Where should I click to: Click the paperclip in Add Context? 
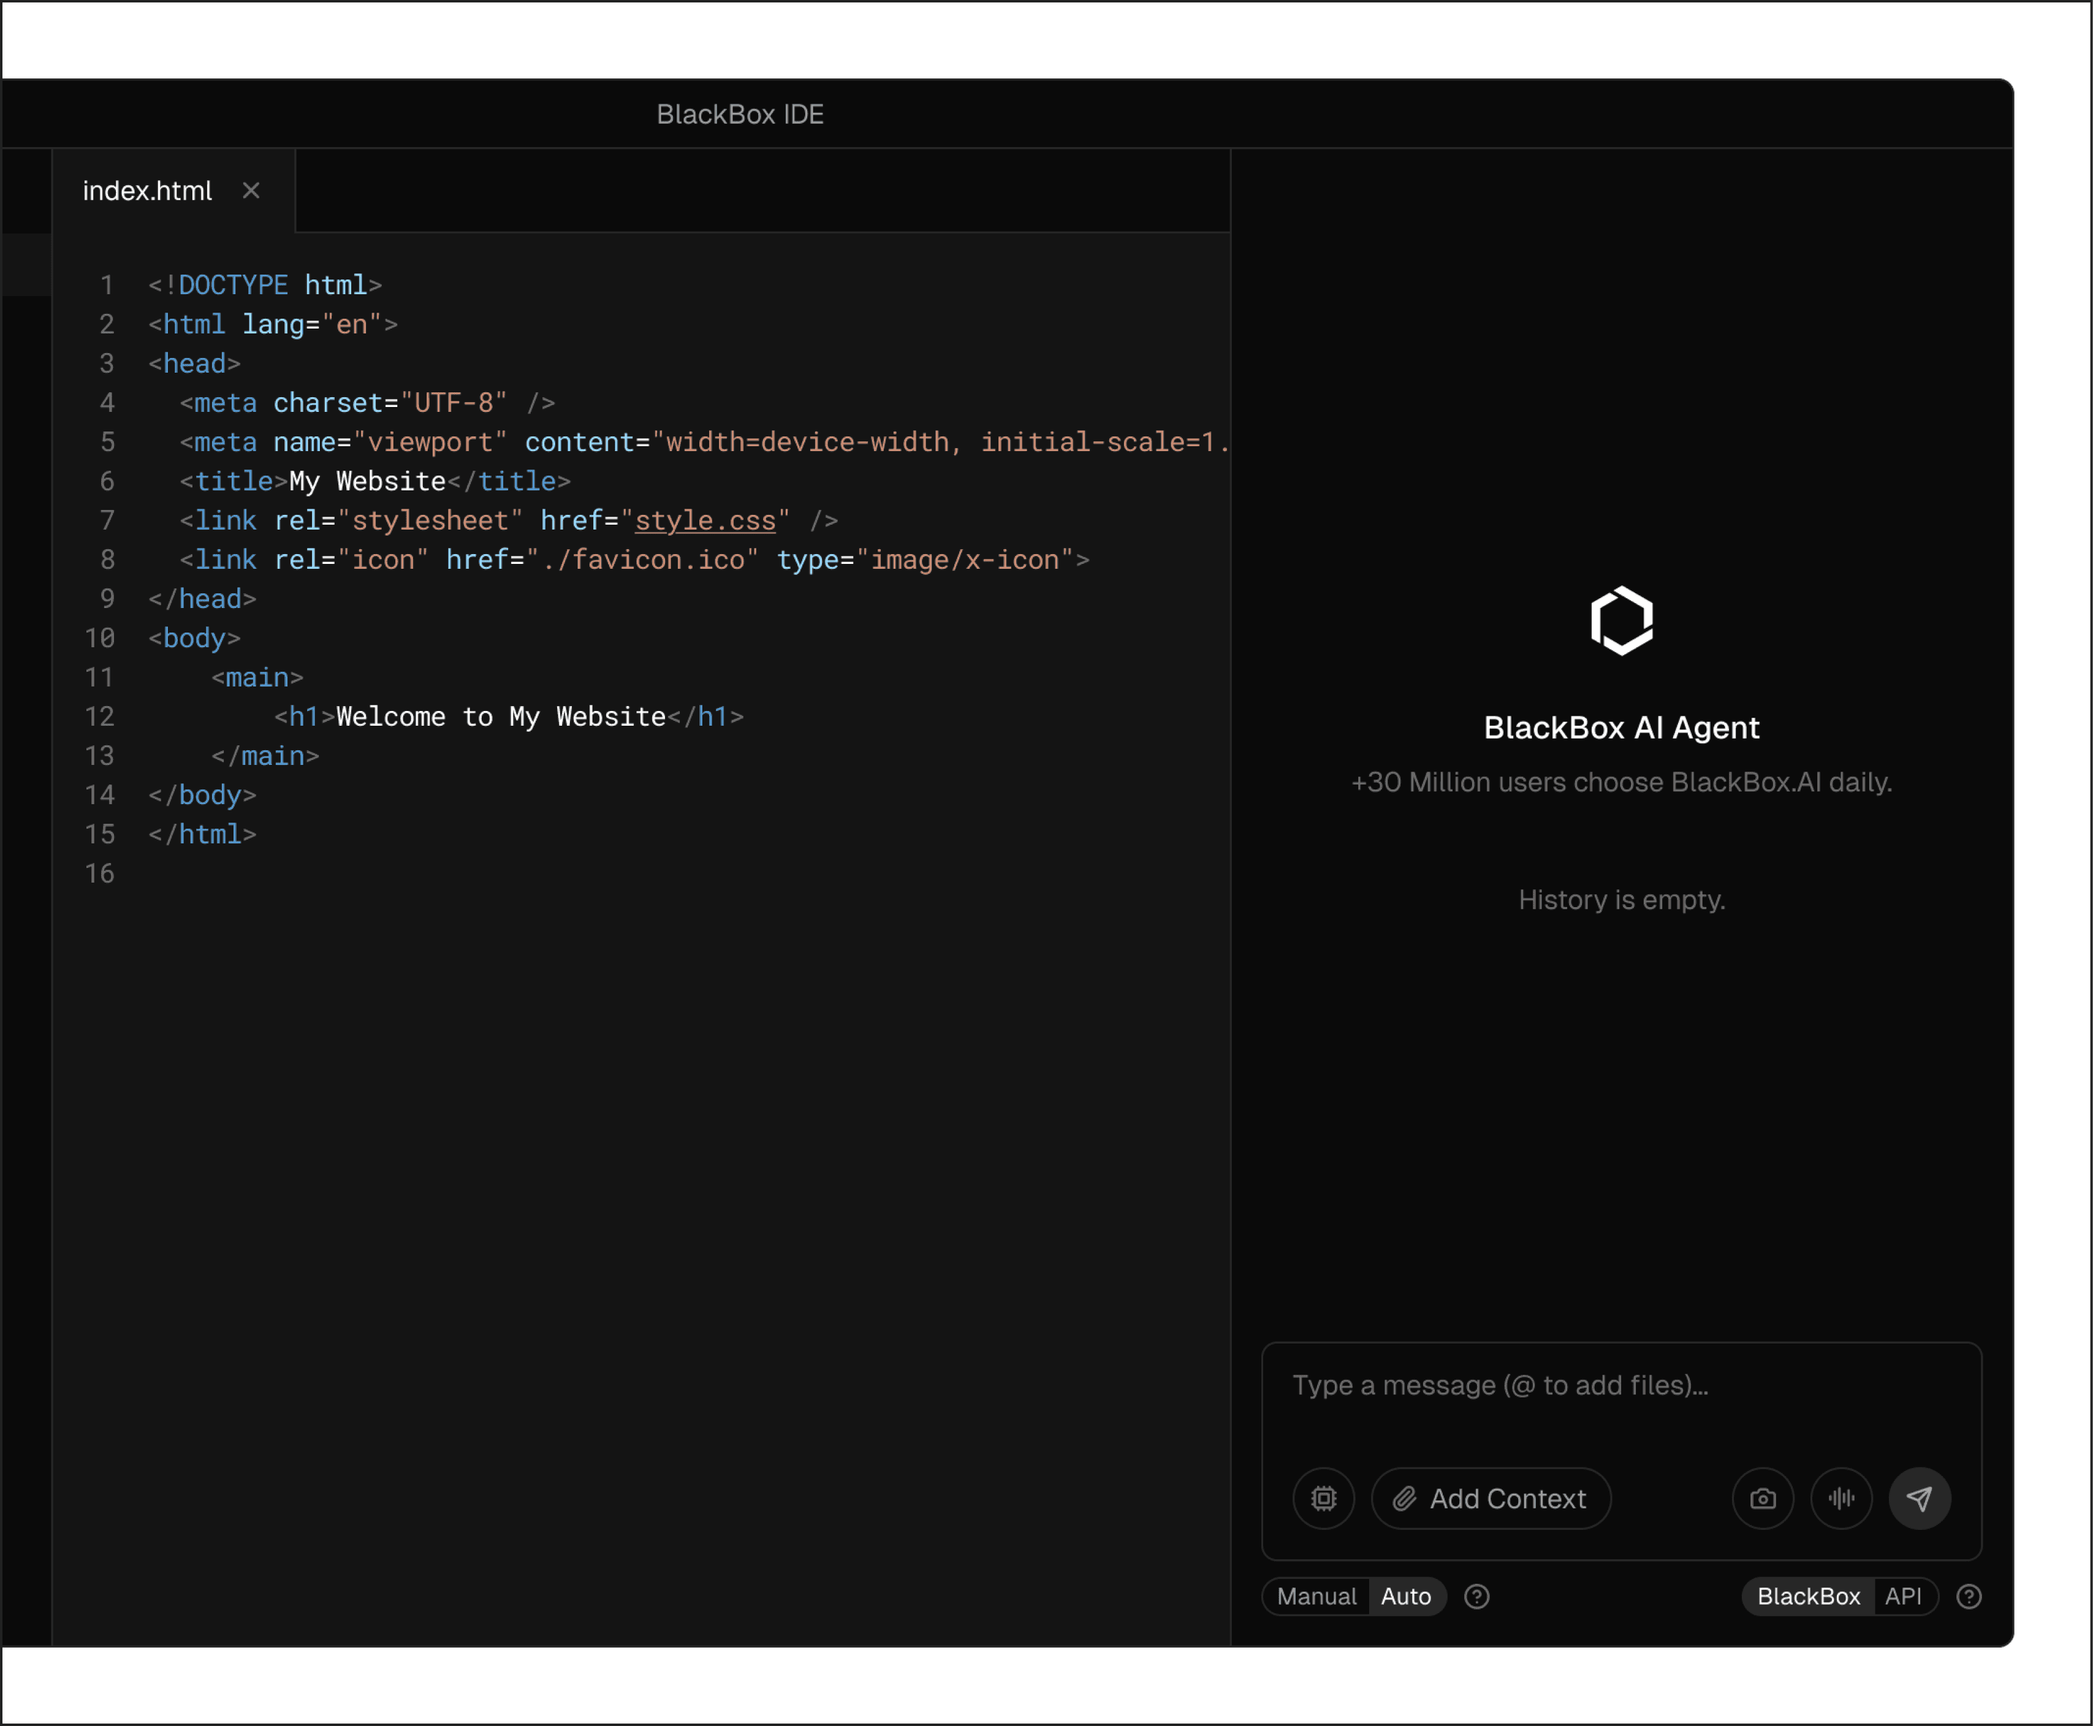[1404, 1499]
